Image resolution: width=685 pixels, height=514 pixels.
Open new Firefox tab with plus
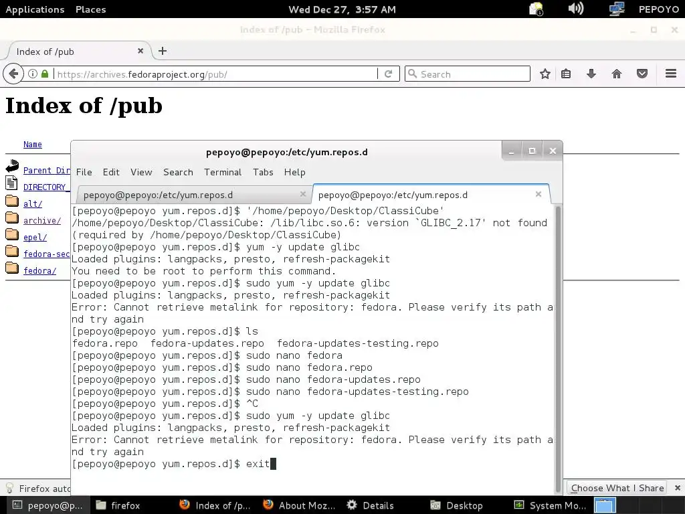point(163,51)
